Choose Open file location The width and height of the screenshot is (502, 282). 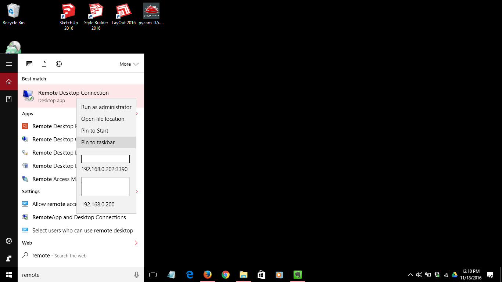point(106,119)
